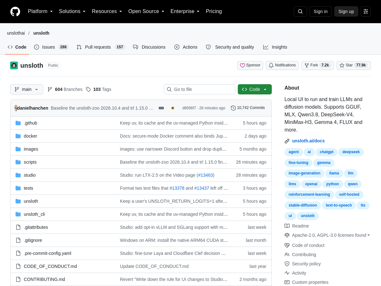Screen dimensions: 381x286
Task: Open the #13378 pull request link
Action: [177, 188]
